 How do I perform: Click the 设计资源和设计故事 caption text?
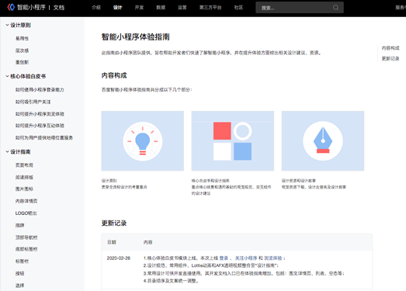pos(299,181)
